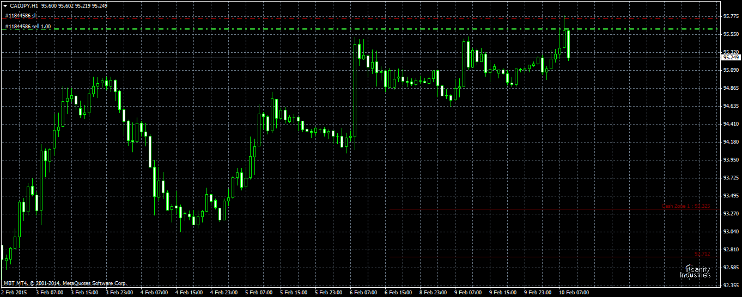Click the 93.495 price scale label
The width and height of the screenshot is (742, 297).
pos(731,196)
